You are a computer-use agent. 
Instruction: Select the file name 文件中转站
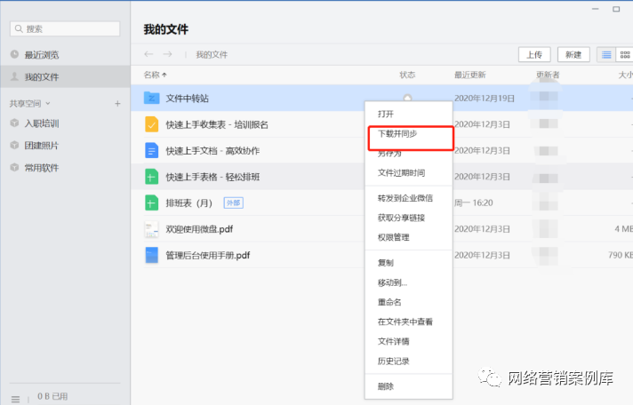coord(188,99)
